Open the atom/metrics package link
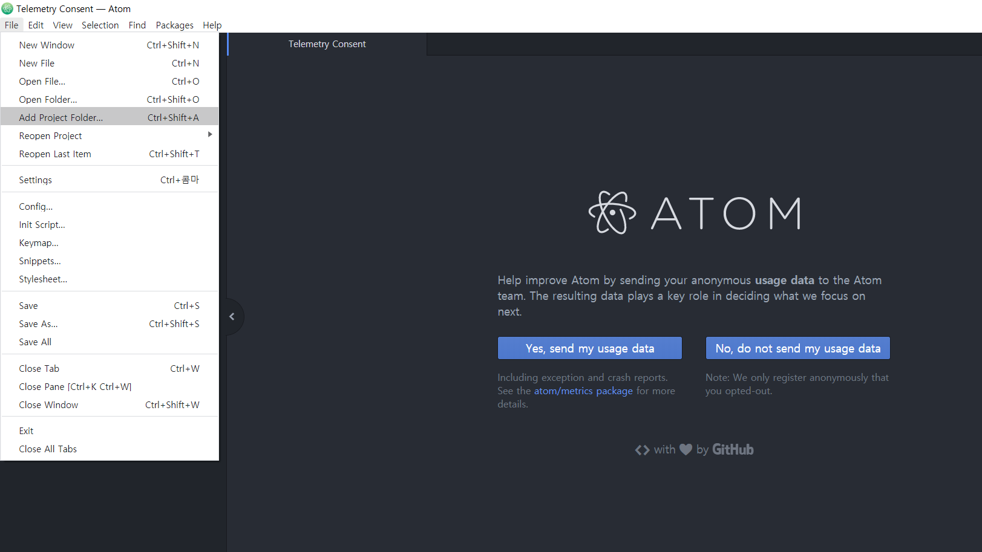This screenshot has width=982, height=552. pyautogui.click(x=583, y=391)
